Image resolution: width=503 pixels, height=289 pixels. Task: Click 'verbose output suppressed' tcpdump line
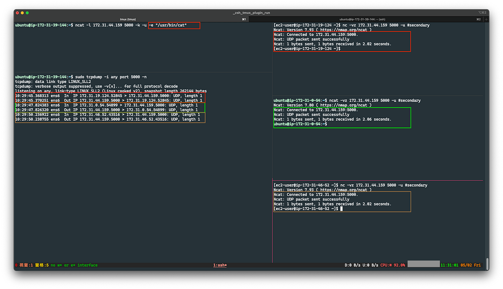[x=96, y=86]
